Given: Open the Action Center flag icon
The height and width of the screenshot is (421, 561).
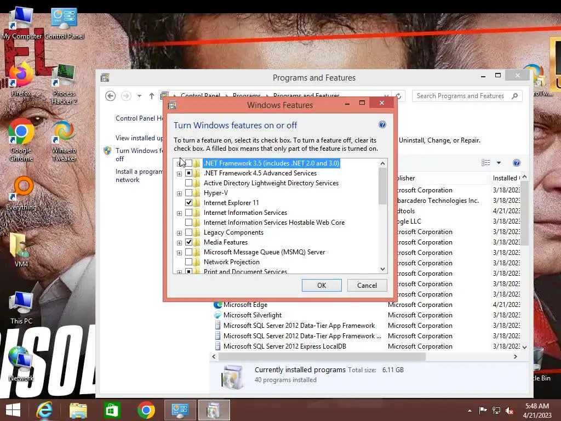Looking at the screenshot, I should [x=483, y=411].
